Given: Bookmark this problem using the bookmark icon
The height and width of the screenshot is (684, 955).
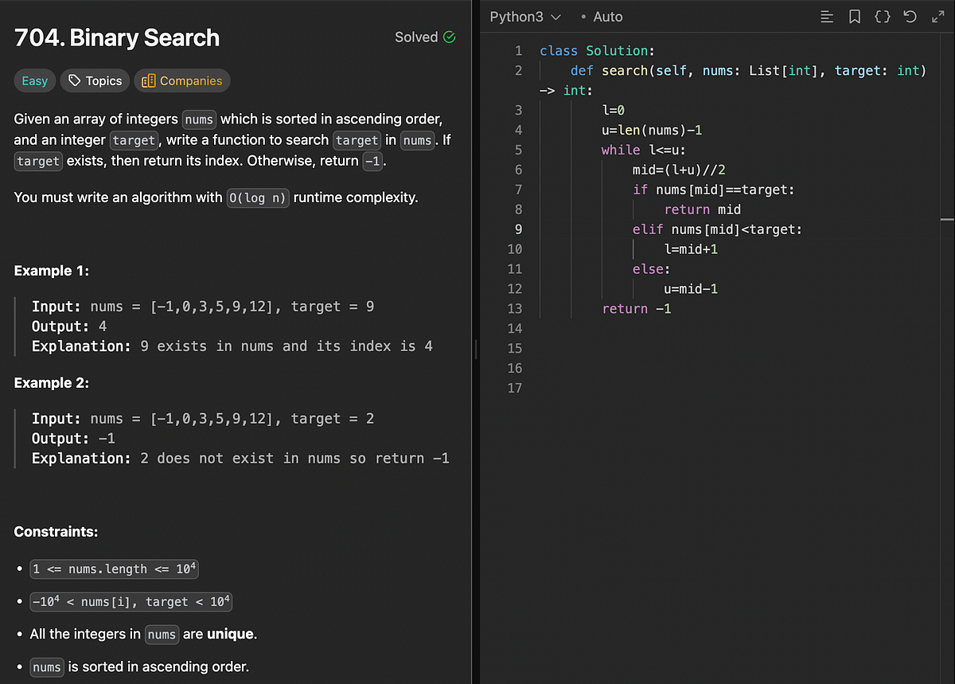Looking at the screenshot, I should coord(854,16).
